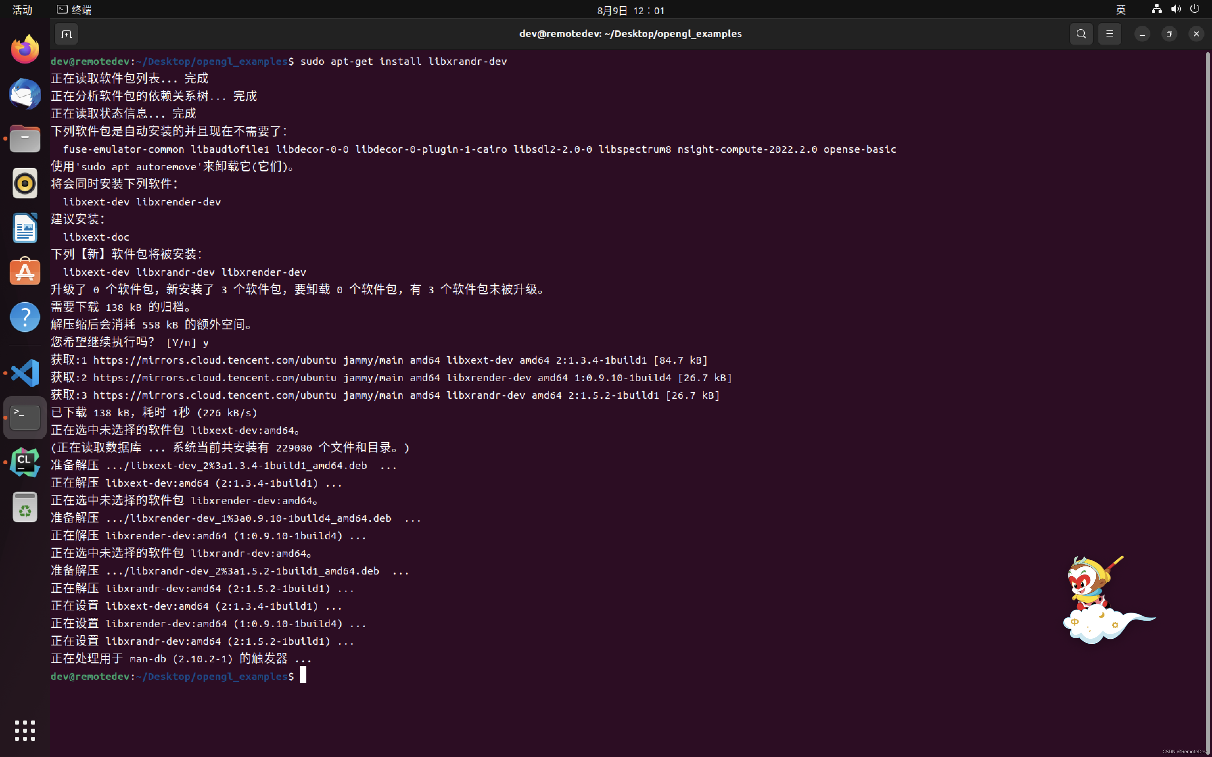The width and height of the screenshot is (1212, 757).
Task: Switch input method indicator 英
Action: [x=1121, y=9]
